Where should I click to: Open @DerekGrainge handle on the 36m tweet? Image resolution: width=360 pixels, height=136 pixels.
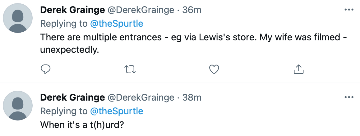[141, 10]
